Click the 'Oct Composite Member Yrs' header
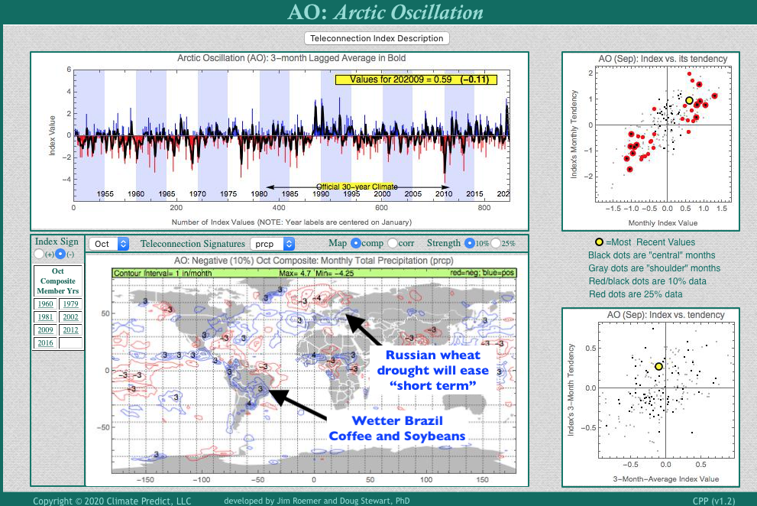The height and width of the screenshot is (506, 757). [x=58, y=281]
